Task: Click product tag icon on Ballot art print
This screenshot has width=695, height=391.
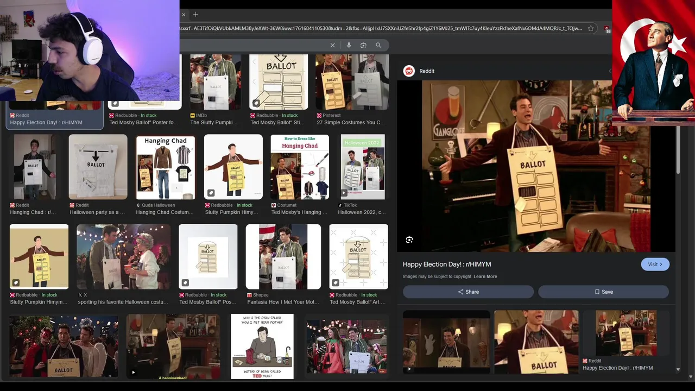Action: (336, 282)
